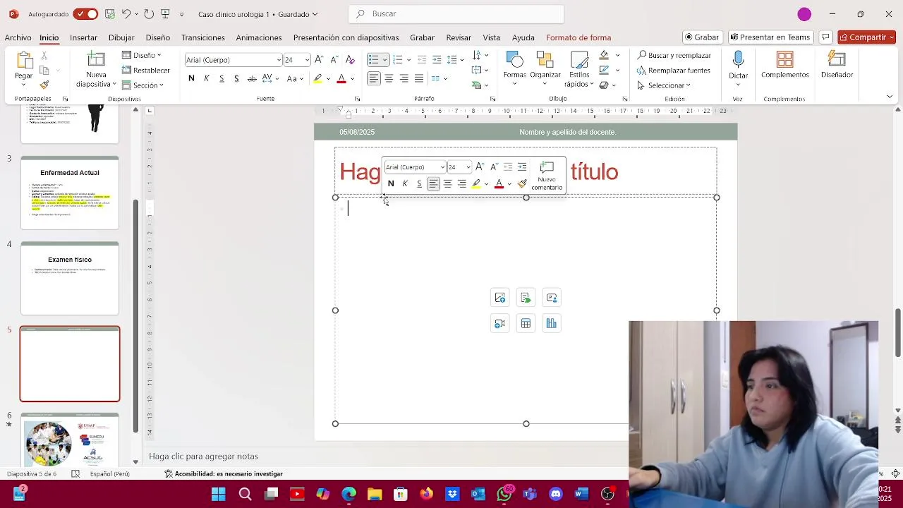Viewport: 903px width, 508px height.
Task: Apply yellow highlight color in ribbon
Action: [318, 78]
